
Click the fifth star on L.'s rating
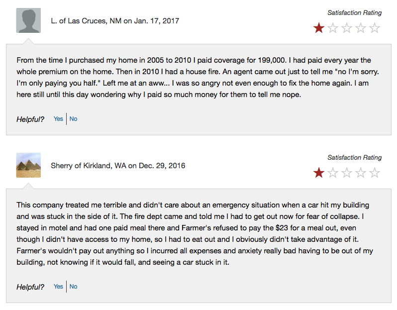tap(375, 28)
